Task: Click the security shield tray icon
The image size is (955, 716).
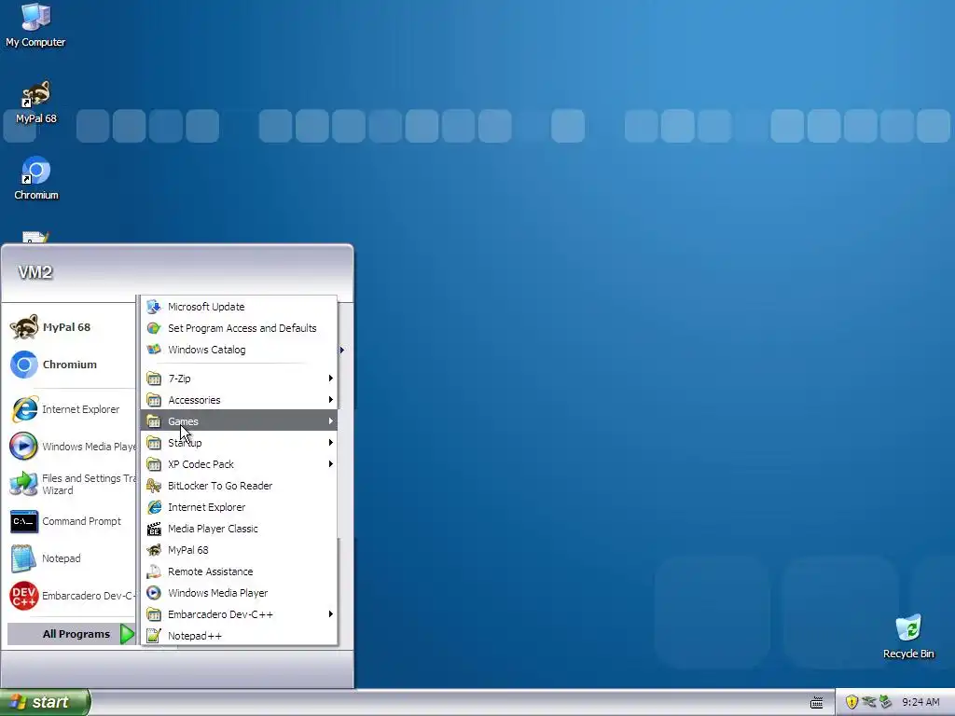Action: pyautogui.click(x=851, y=702)
